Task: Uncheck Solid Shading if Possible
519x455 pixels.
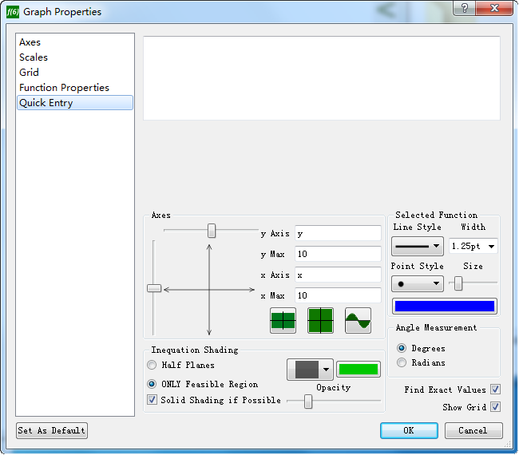Action: [153, 400]
